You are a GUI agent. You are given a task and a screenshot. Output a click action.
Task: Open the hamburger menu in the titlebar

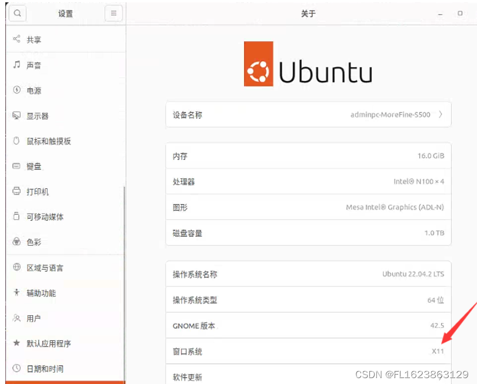pyautogui.click(x=114, y=13)
